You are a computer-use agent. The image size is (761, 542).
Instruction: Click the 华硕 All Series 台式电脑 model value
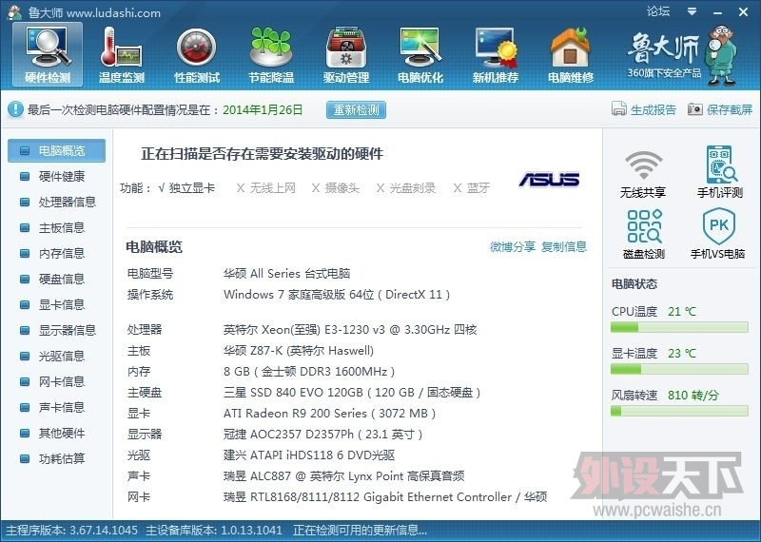point(287,274)
